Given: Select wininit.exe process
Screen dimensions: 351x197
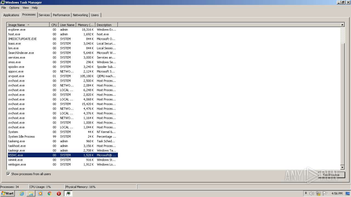Looking at the screenshot, I should click(62, 160).
